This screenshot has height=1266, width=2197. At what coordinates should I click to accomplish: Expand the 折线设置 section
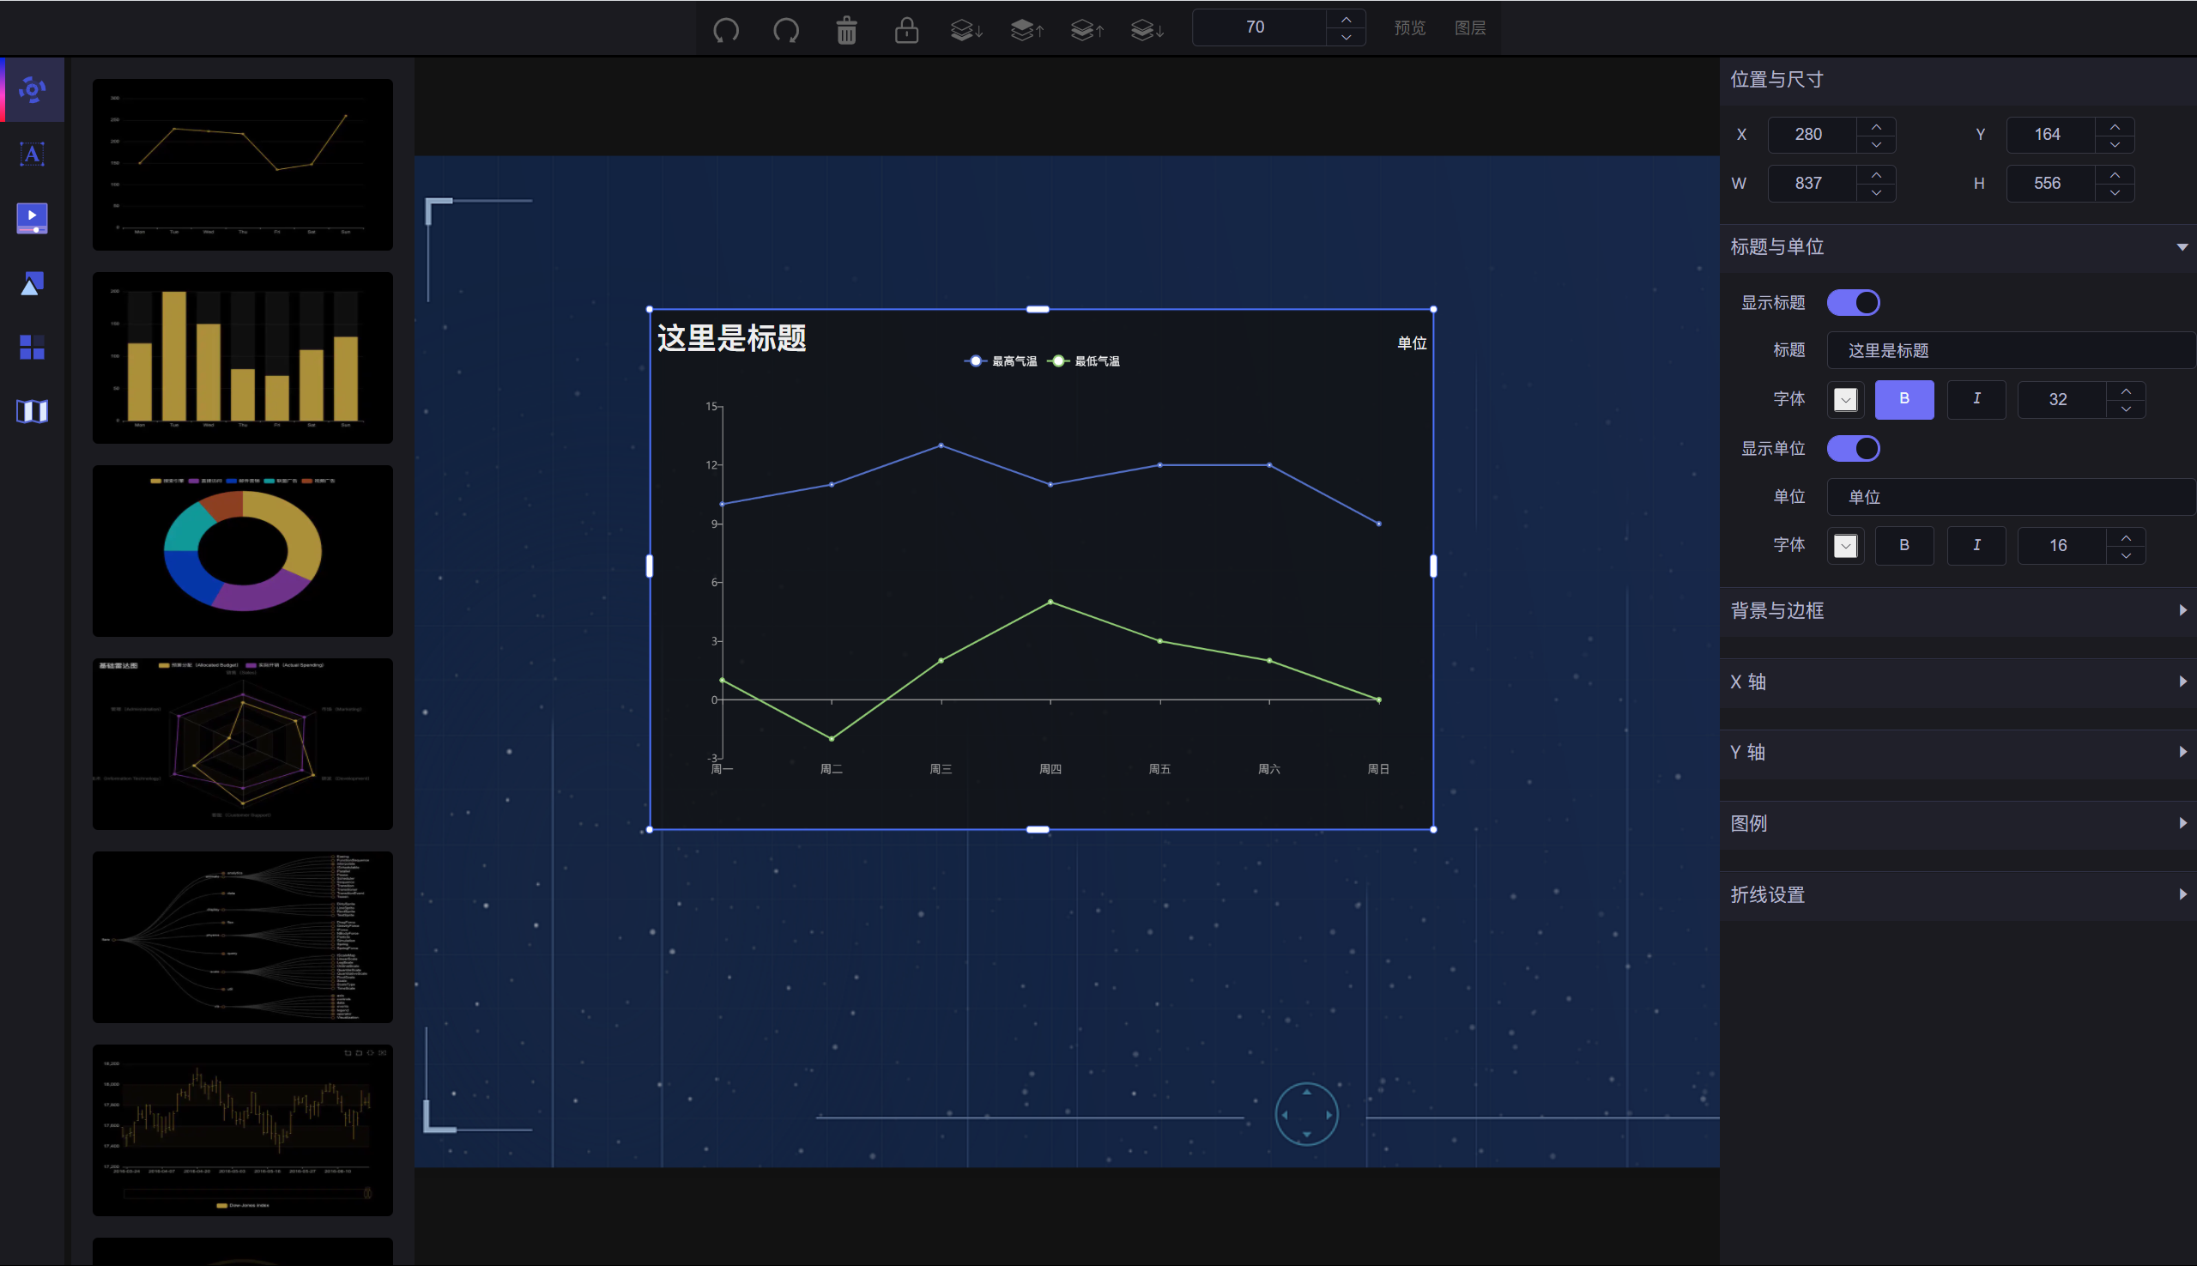1958,895
